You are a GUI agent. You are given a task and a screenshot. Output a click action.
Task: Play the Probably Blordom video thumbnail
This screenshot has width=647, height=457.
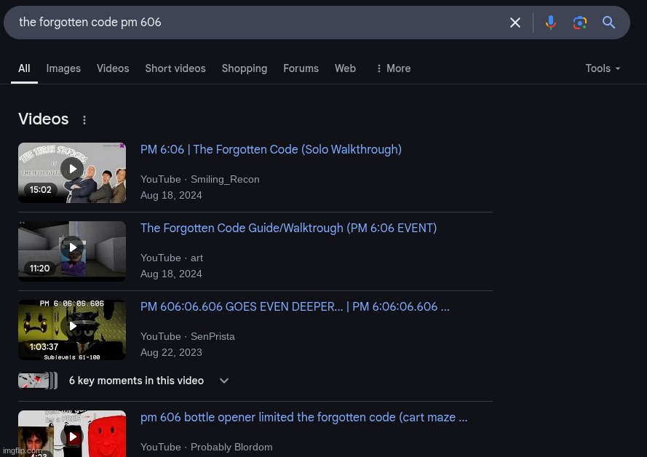click(72, 434)
